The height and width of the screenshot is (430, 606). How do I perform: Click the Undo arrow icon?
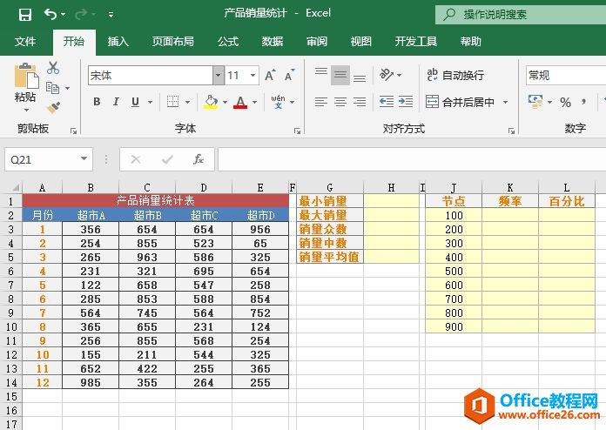pos(50,14)
